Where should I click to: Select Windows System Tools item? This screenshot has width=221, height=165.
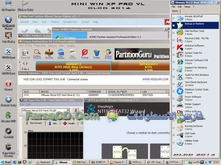coord(196,91)
